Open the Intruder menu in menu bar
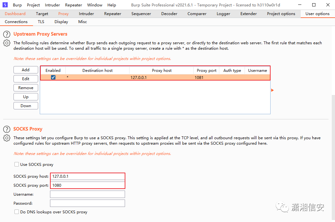335x222 pixels. (52, 5)
